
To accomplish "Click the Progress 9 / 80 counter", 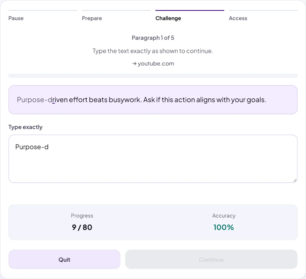I will 82,227.
